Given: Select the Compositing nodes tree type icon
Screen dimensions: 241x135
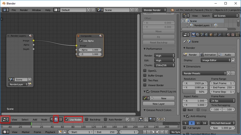Looking at the screenshot, I should 56,119.
